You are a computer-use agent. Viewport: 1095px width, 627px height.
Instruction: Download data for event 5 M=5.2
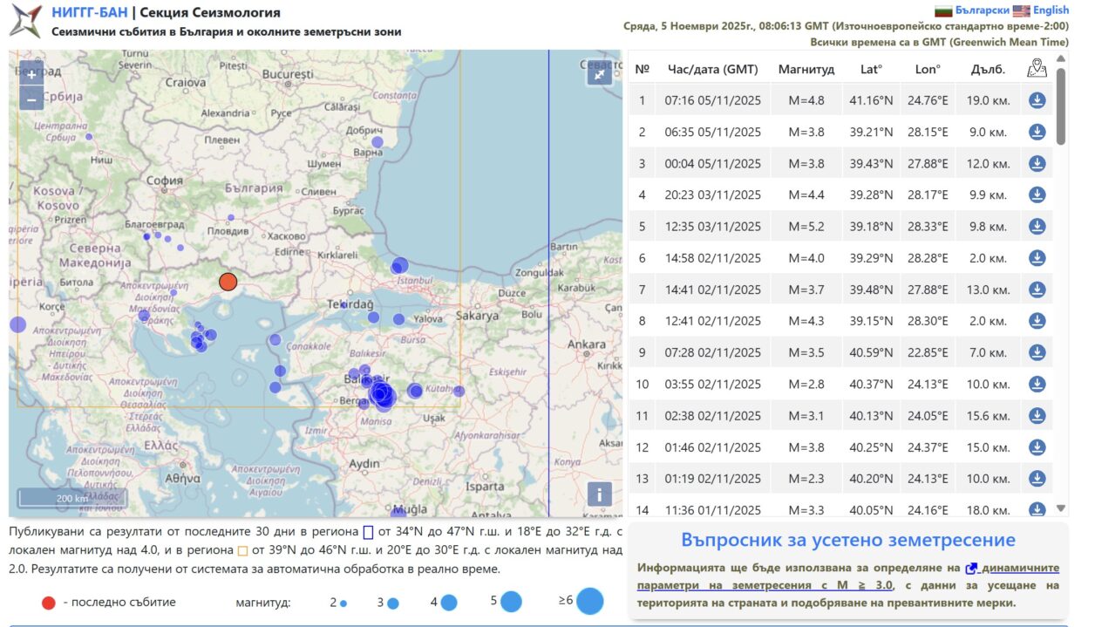point(1037,226)
